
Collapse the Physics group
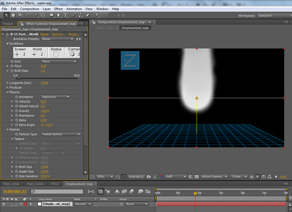click(7, 92)
